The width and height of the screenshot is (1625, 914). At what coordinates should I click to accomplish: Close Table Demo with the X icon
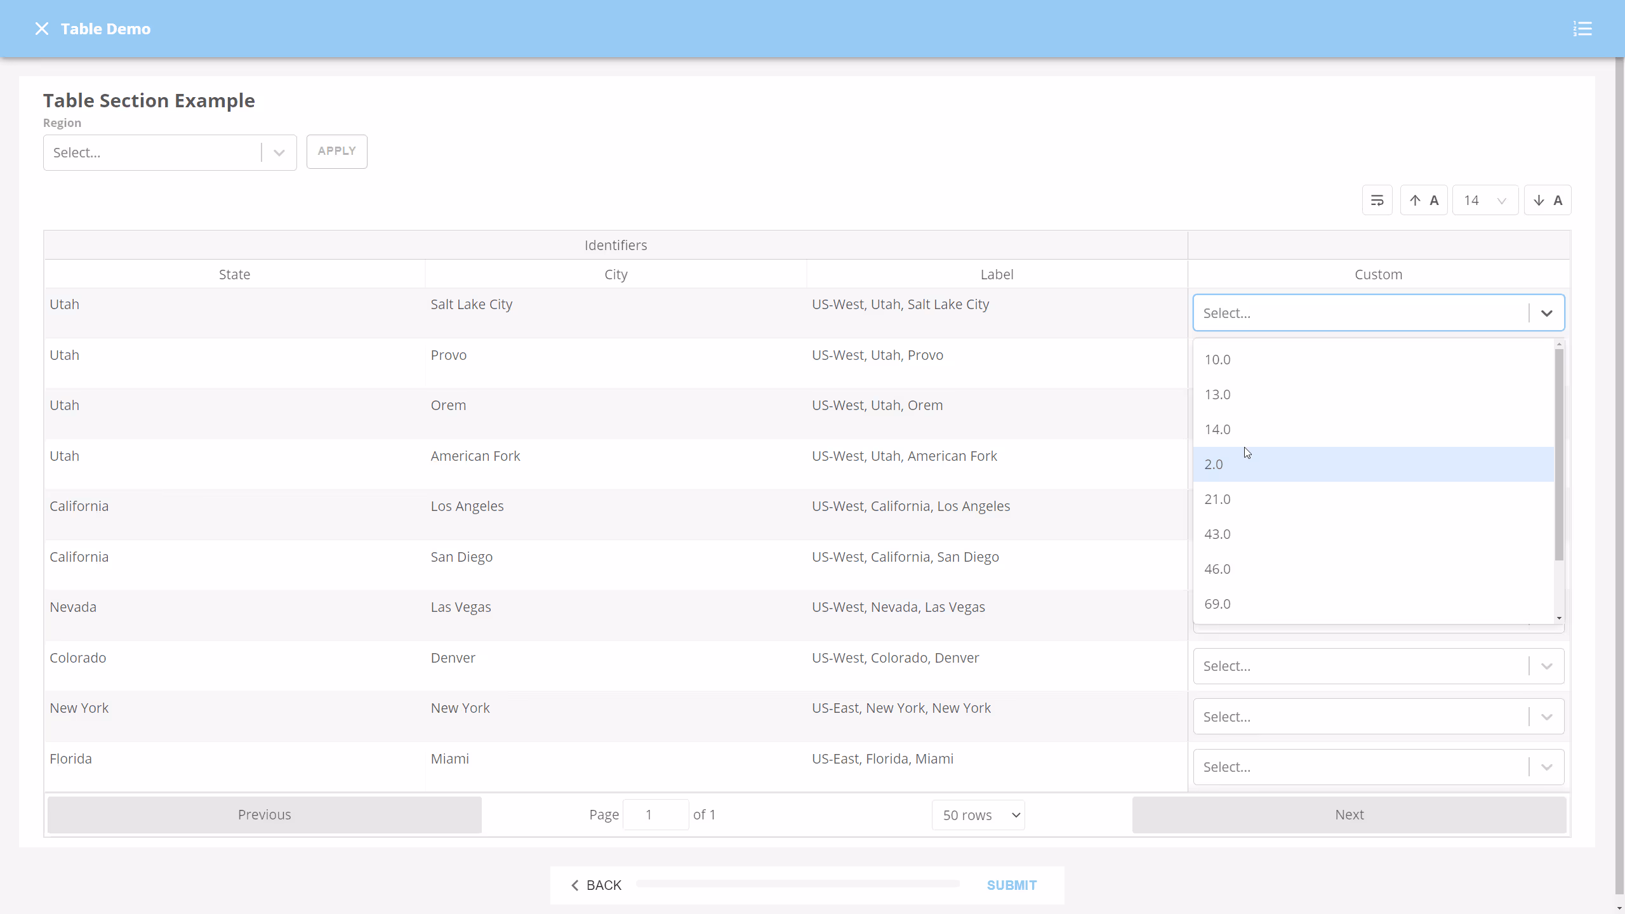[x=42, y=29]
